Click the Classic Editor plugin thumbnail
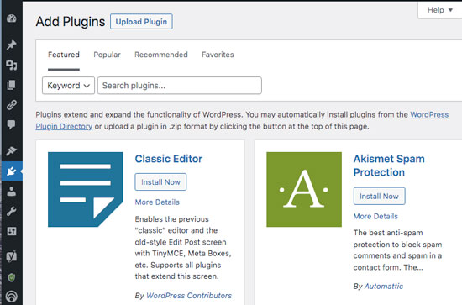The image size is (462, 305). pyautogui.click(x=86, y=190)
